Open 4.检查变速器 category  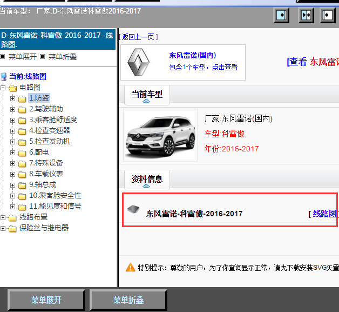coord(50,130)
